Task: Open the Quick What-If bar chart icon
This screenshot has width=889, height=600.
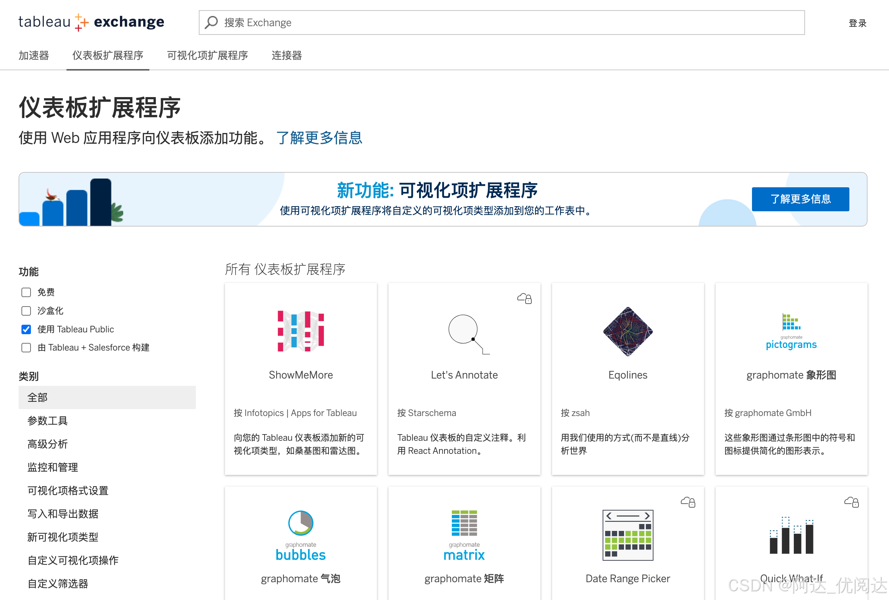Action: coord(791,535)
